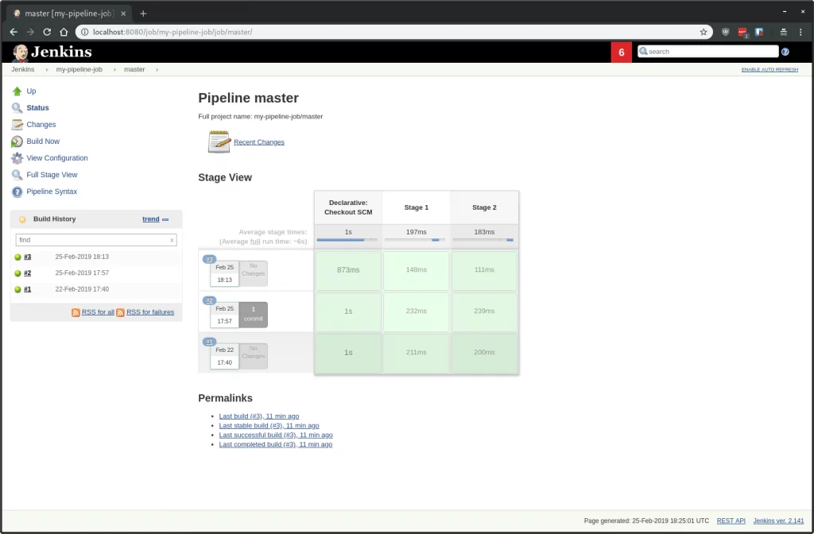Click Stage 2 average time bar
Image resolution: width=814 pixels, height=534 pixels.
483,240
